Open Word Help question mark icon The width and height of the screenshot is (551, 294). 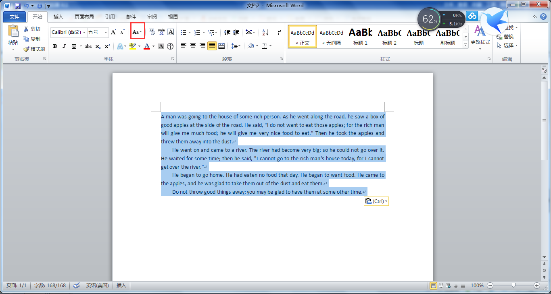tap(543, 17)
